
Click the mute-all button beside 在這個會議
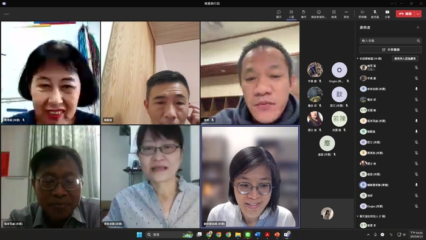click(x=405, y=58)
